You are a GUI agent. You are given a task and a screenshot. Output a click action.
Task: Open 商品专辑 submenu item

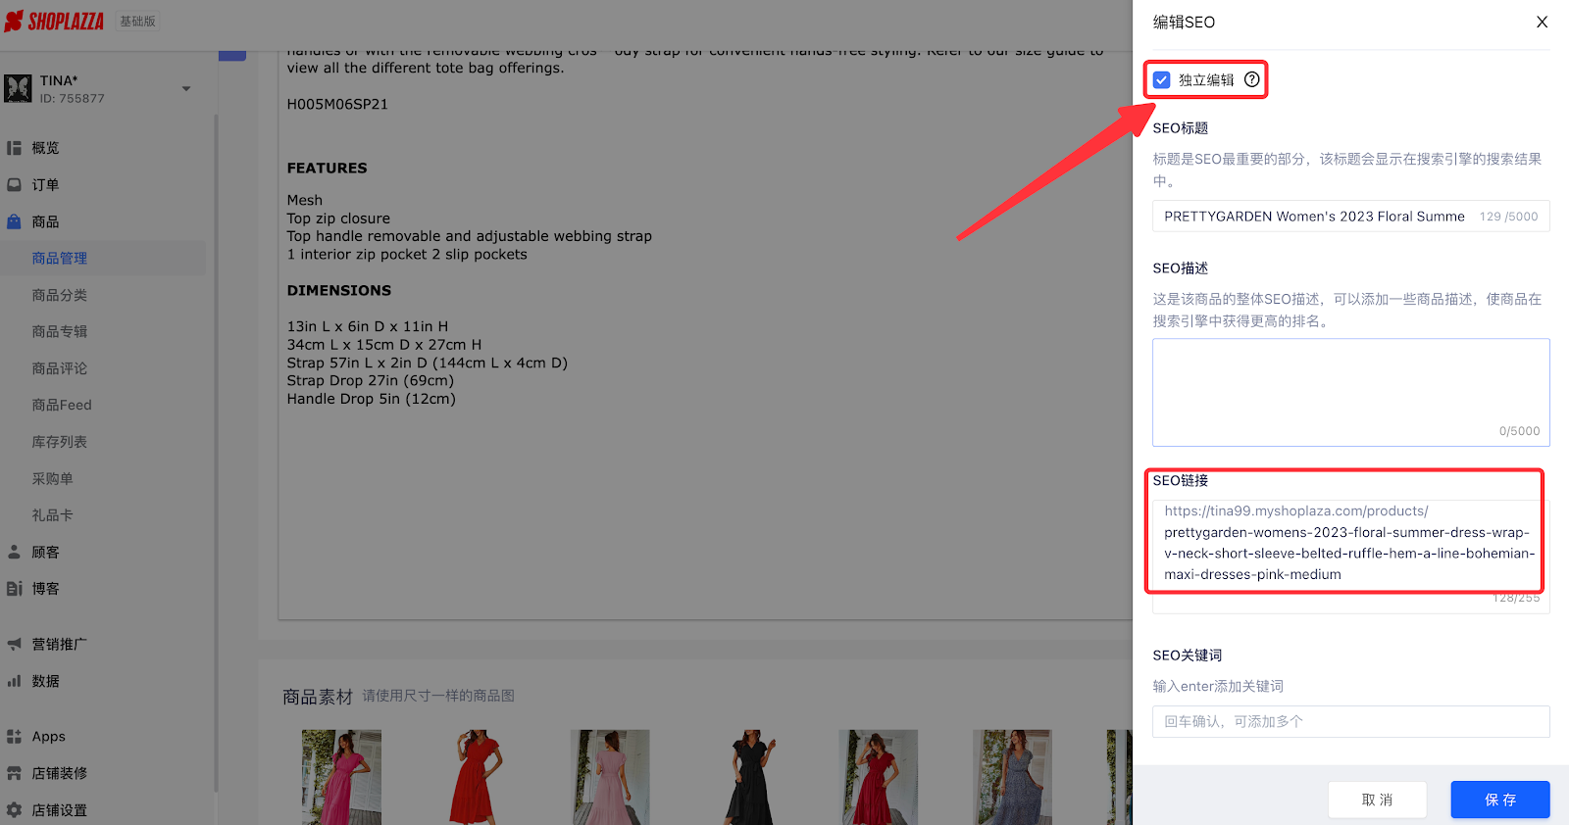[59, 331]
